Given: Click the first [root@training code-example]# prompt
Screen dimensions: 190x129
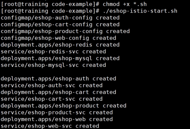Looking at the screenshot, I should [50, 4].
